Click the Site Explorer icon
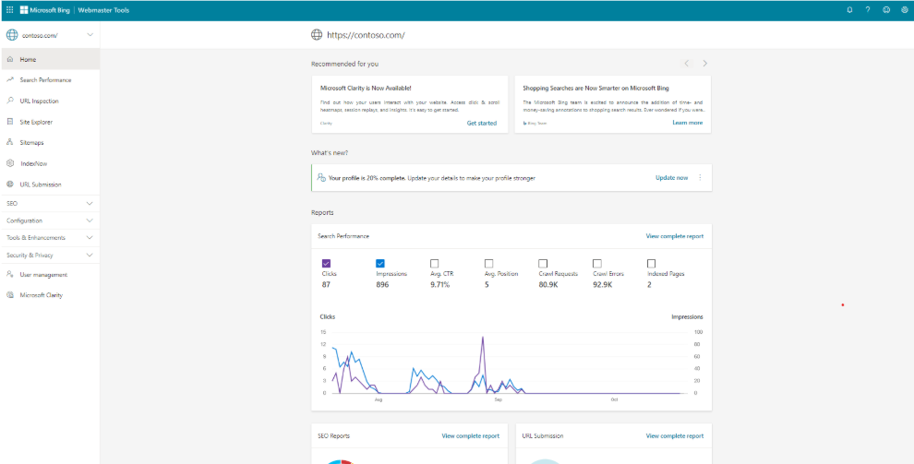Screen dimensions: 914x464 (10, 122)
